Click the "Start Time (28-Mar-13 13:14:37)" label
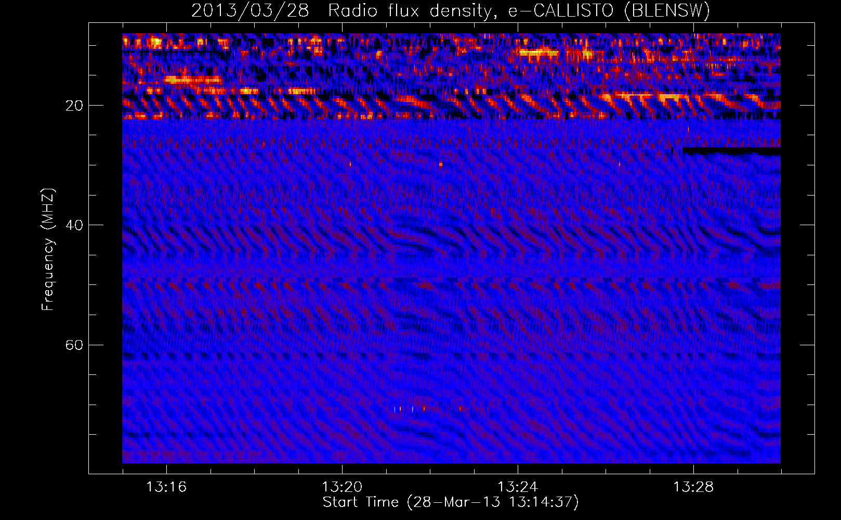841x520 pixels. [x=451, y=502]
